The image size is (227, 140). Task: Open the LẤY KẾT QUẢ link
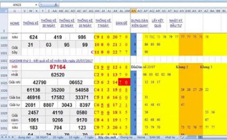pos(157,23)
